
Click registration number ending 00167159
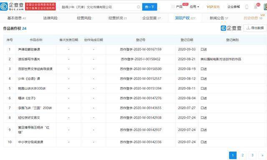141,50
